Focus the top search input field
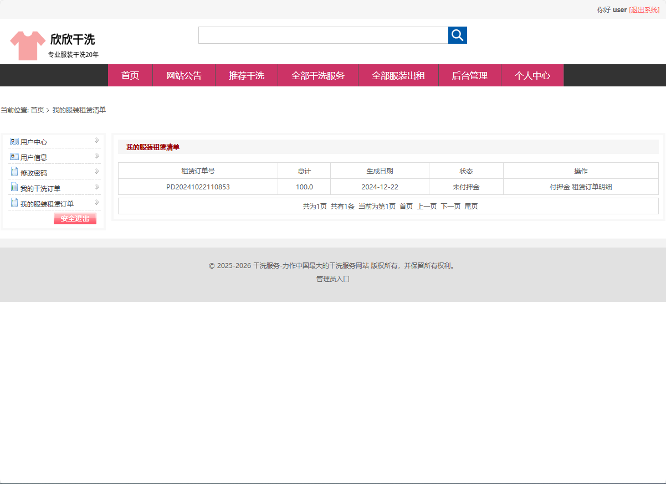Screen dimensions: 666x484 tap(324, 35)
